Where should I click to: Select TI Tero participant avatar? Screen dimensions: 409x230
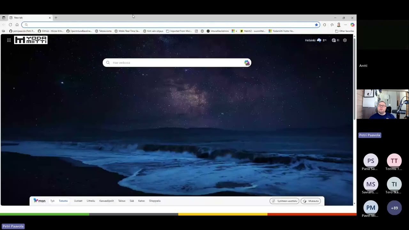394,184
